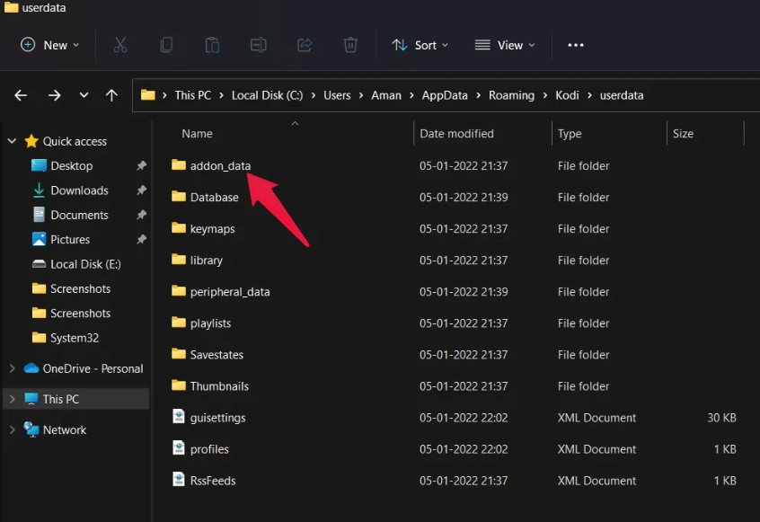The height and width of the screenshot is (522, 760).
Task: Click the Delete trash can icon
Action: pyautogui.click(x=350, y=45)
